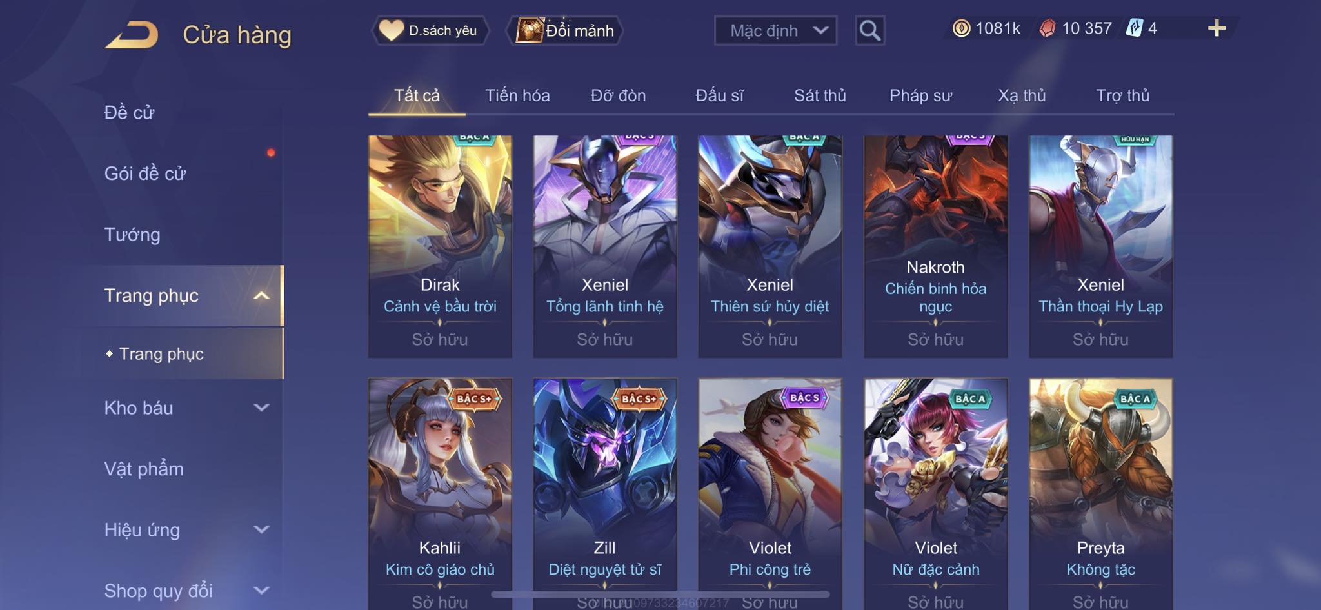
Task: Click the blue voucher ticket icon
Action: [x=1134, y=28]
